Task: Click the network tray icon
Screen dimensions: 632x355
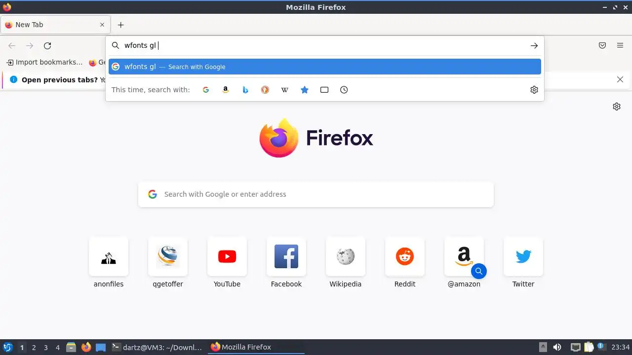Action: point(575,347)
